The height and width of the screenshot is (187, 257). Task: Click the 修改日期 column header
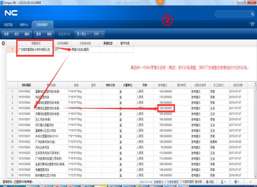click(x=238, y=85)
